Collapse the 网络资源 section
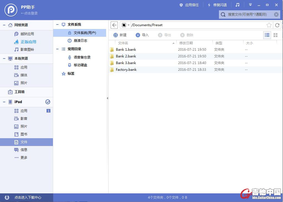 pos(4,25)
